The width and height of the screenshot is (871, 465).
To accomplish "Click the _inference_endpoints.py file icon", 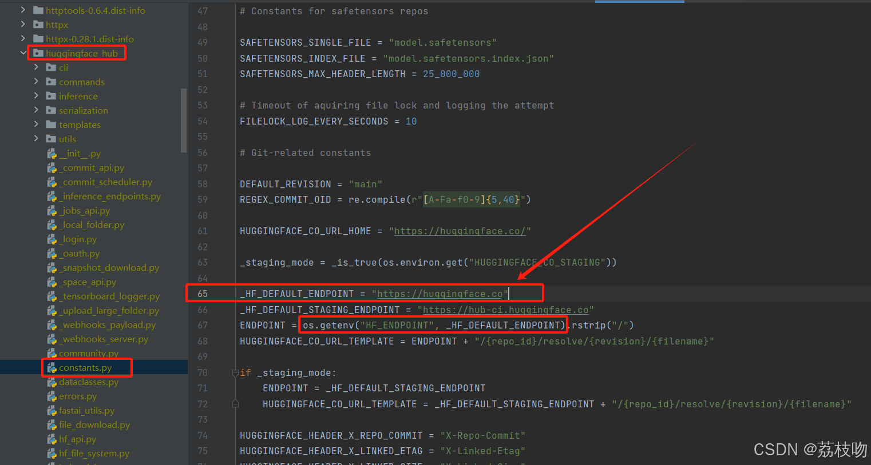I will point(52,196).
